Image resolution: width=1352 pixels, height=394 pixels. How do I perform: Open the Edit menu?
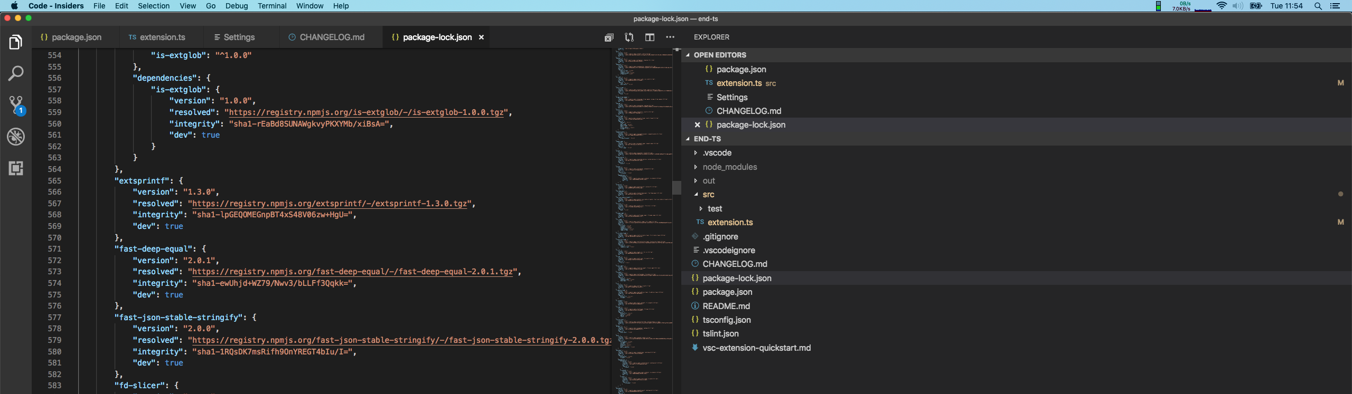click(121, 6)
